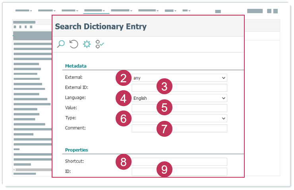Click the Metadata section heading

click(76, 66)
